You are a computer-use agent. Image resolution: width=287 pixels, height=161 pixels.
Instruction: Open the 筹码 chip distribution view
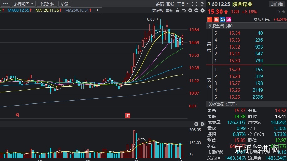[160, 4]
